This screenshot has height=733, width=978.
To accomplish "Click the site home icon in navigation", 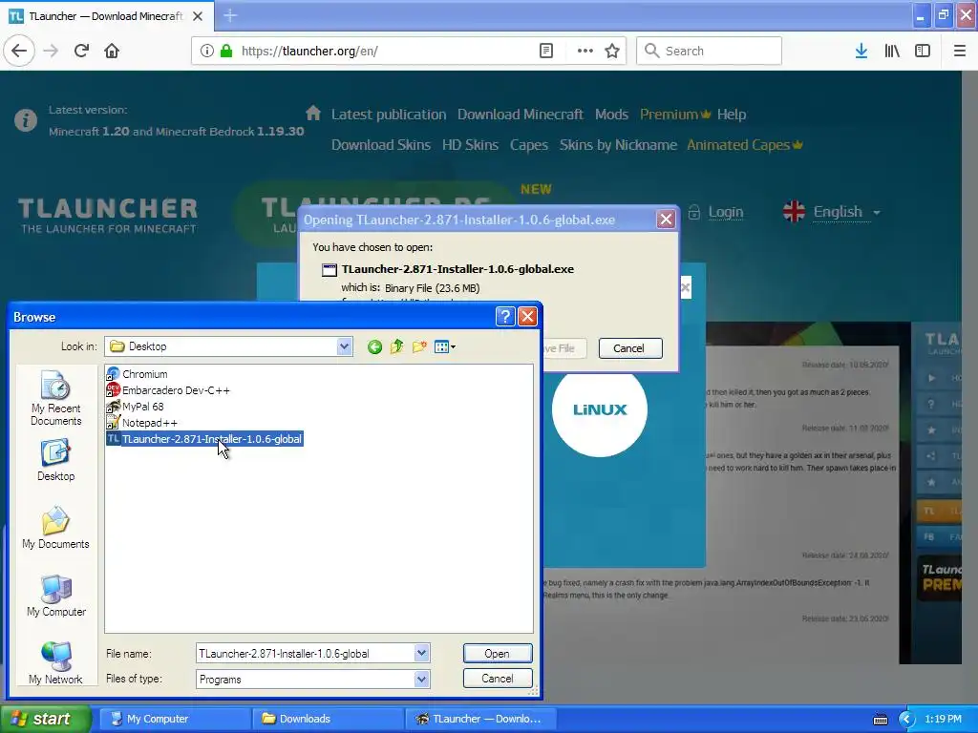I will 313,113.
